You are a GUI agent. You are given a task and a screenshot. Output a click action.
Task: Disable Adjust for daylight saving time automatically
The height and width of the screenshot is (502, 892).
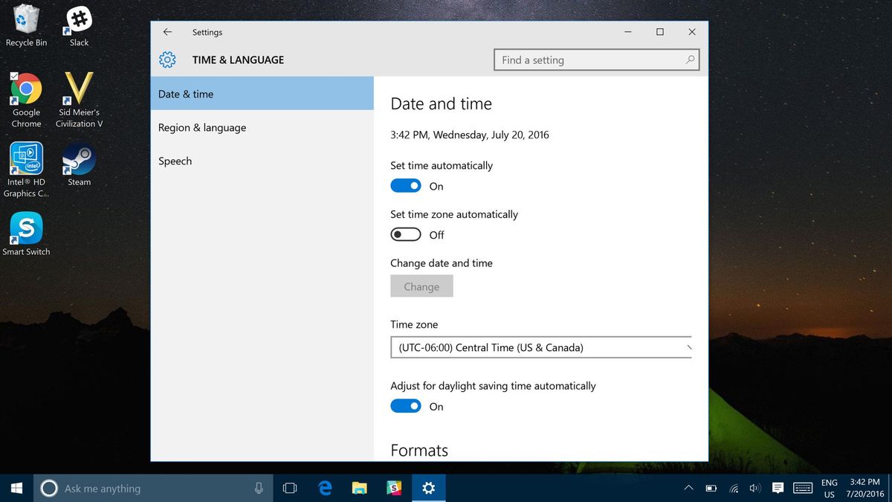click(x=405, y=405)
